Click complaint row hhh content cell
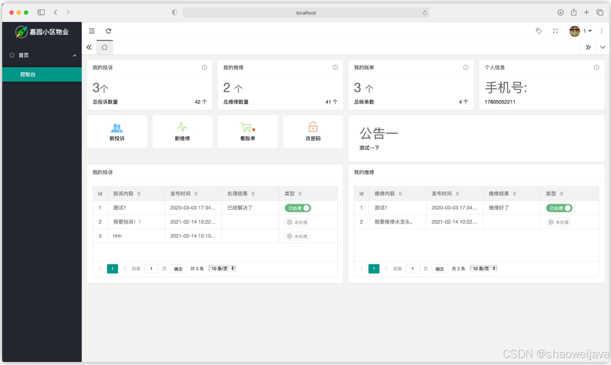The height and width of the screenshot is (365, 611). click(x=136, y=236)
